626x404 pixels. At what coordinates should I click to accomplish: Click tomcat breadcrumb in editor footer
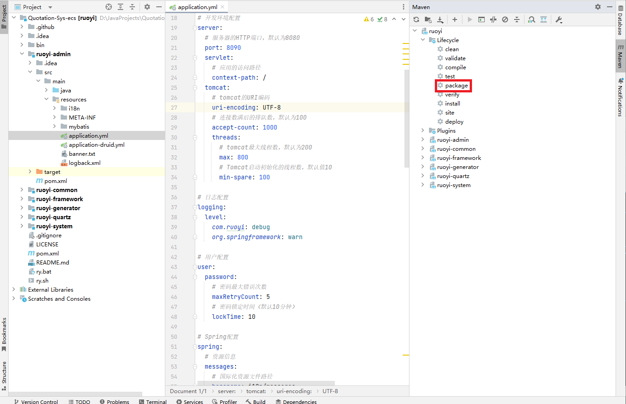[256, 391]
